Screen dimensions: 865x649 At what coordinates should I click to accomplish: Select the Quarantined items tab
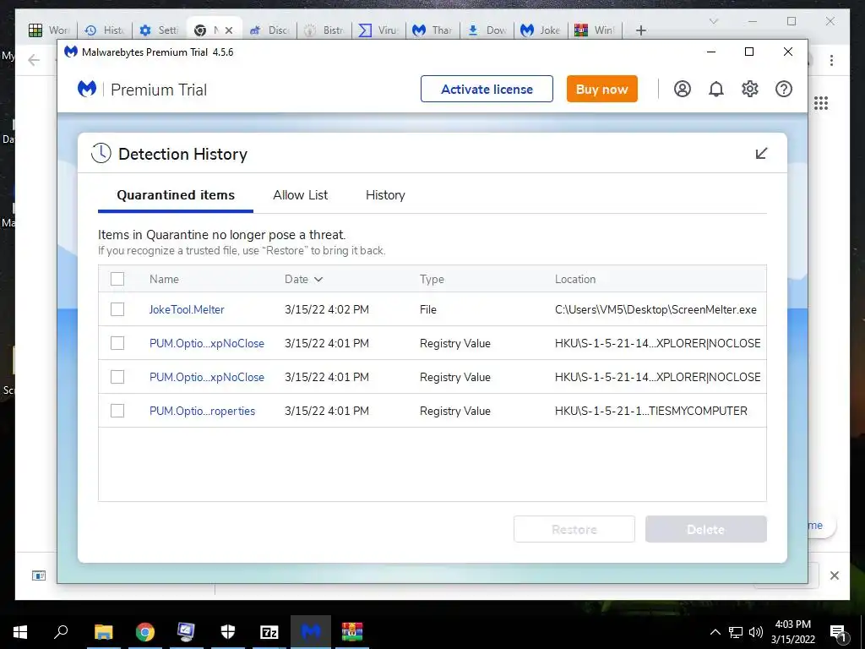click(176, 195)
